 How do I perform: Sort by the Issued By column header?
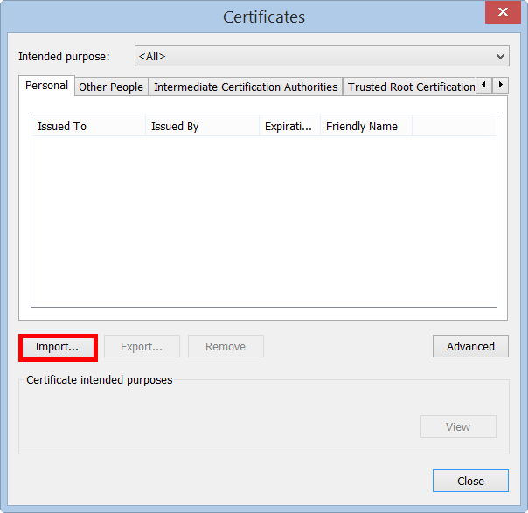point(202,127)
